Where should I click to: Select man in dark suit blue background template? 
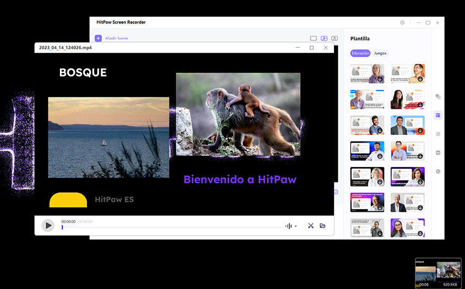pos(407,125)
